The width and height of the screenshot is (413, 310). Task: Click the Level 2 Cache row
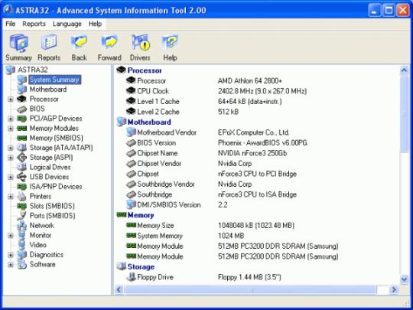(182, 112)
